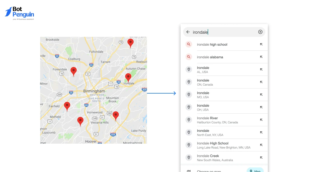This screenshot has width=323, height=172.
Task: Click the red pin near Fairfield on the map
Action: [67, 106]
